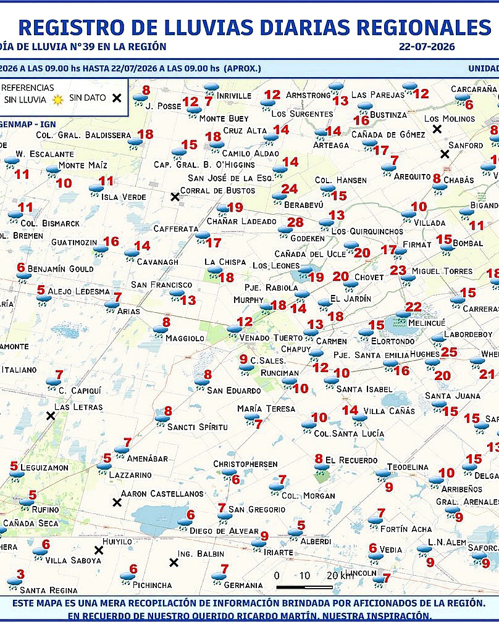Select the X marker at Corral de Bustos
Image resolution: width=499 pixels, height=622 pixels.
pos(175,197)
